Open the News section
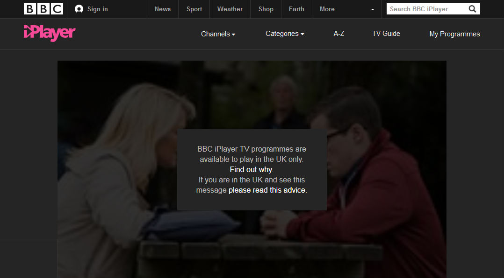The width and height of the screenshot is (504, 278). click(x=163, y=9)
